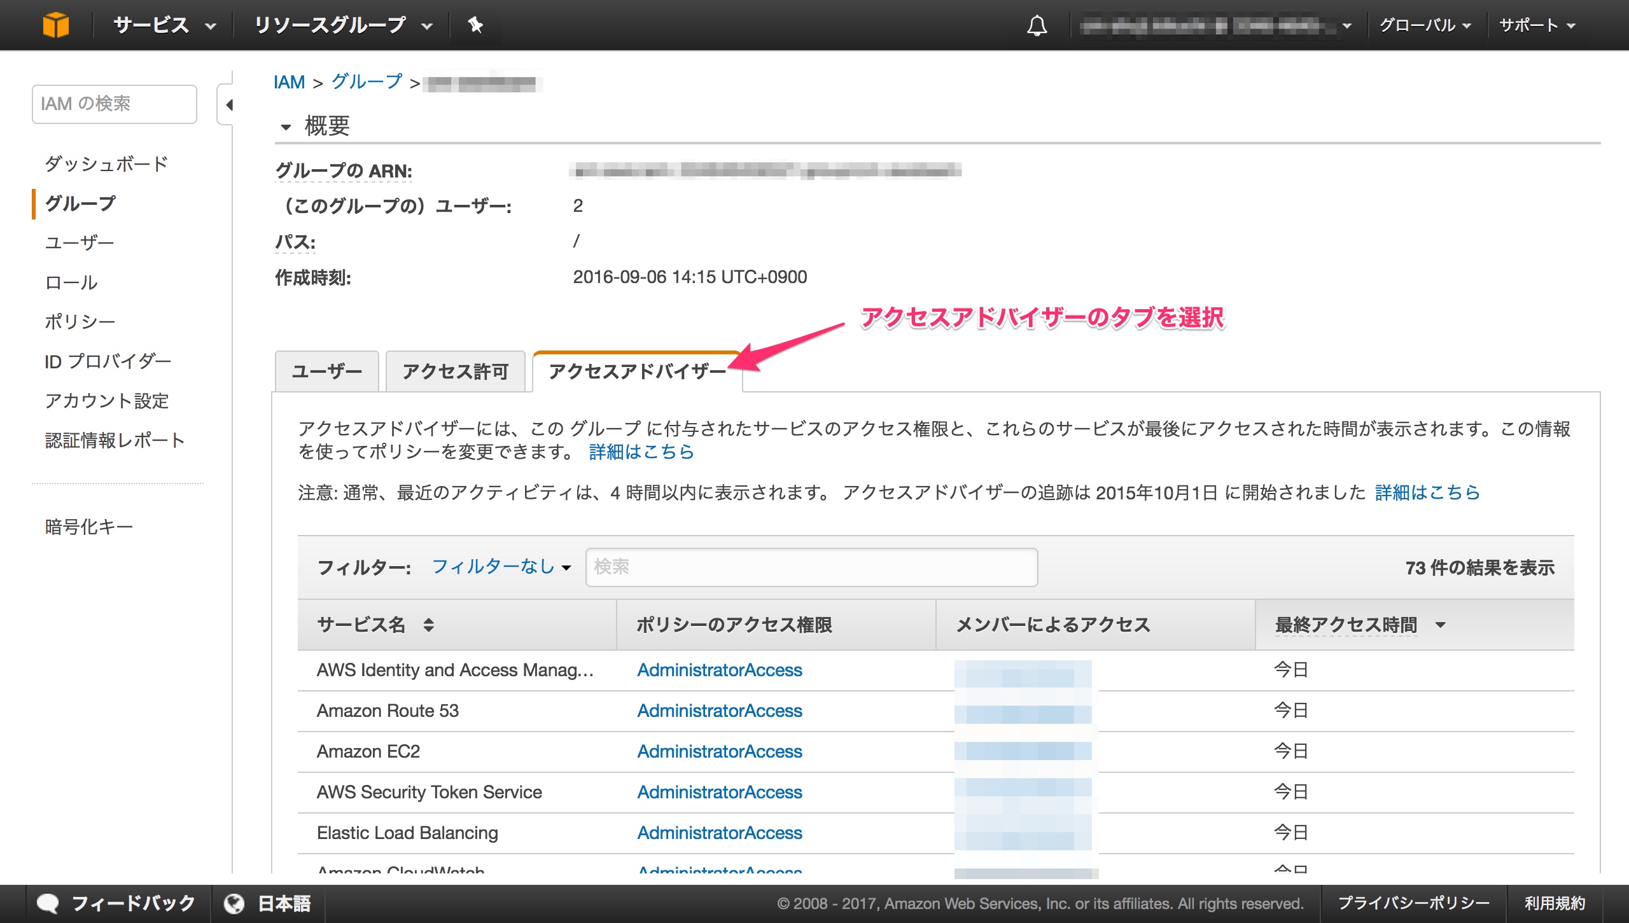Select the Amazon Route 53 service name
The image size is (1629, 923).
point(388,711)
